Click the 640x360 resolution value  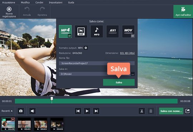pos(77,53)
